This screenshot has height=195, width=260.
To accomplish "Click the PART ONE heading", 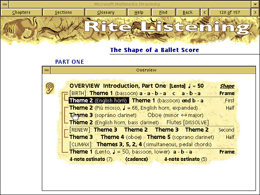I will click(x=69, y=62).
